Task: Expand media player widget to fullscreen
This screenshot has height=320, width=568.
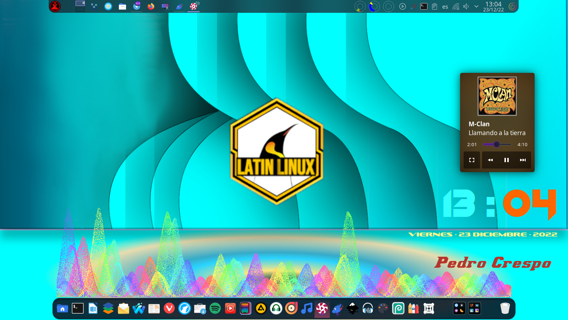Action: (472, 160)
